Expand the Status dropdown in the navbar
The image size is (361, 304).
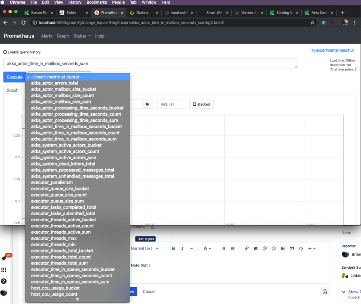82,36
